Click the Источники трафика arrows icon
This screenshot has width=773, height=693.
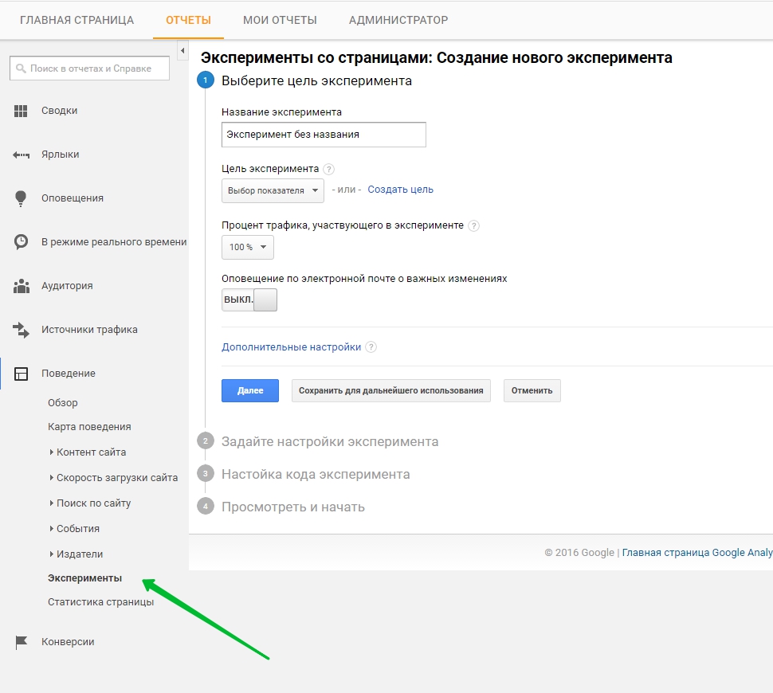click(21, 330)
